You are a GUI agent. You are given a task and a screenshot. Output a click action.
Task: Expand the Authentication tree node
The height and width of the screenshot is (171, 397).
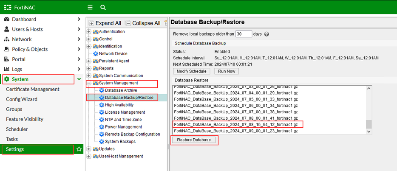click(89, 32)
